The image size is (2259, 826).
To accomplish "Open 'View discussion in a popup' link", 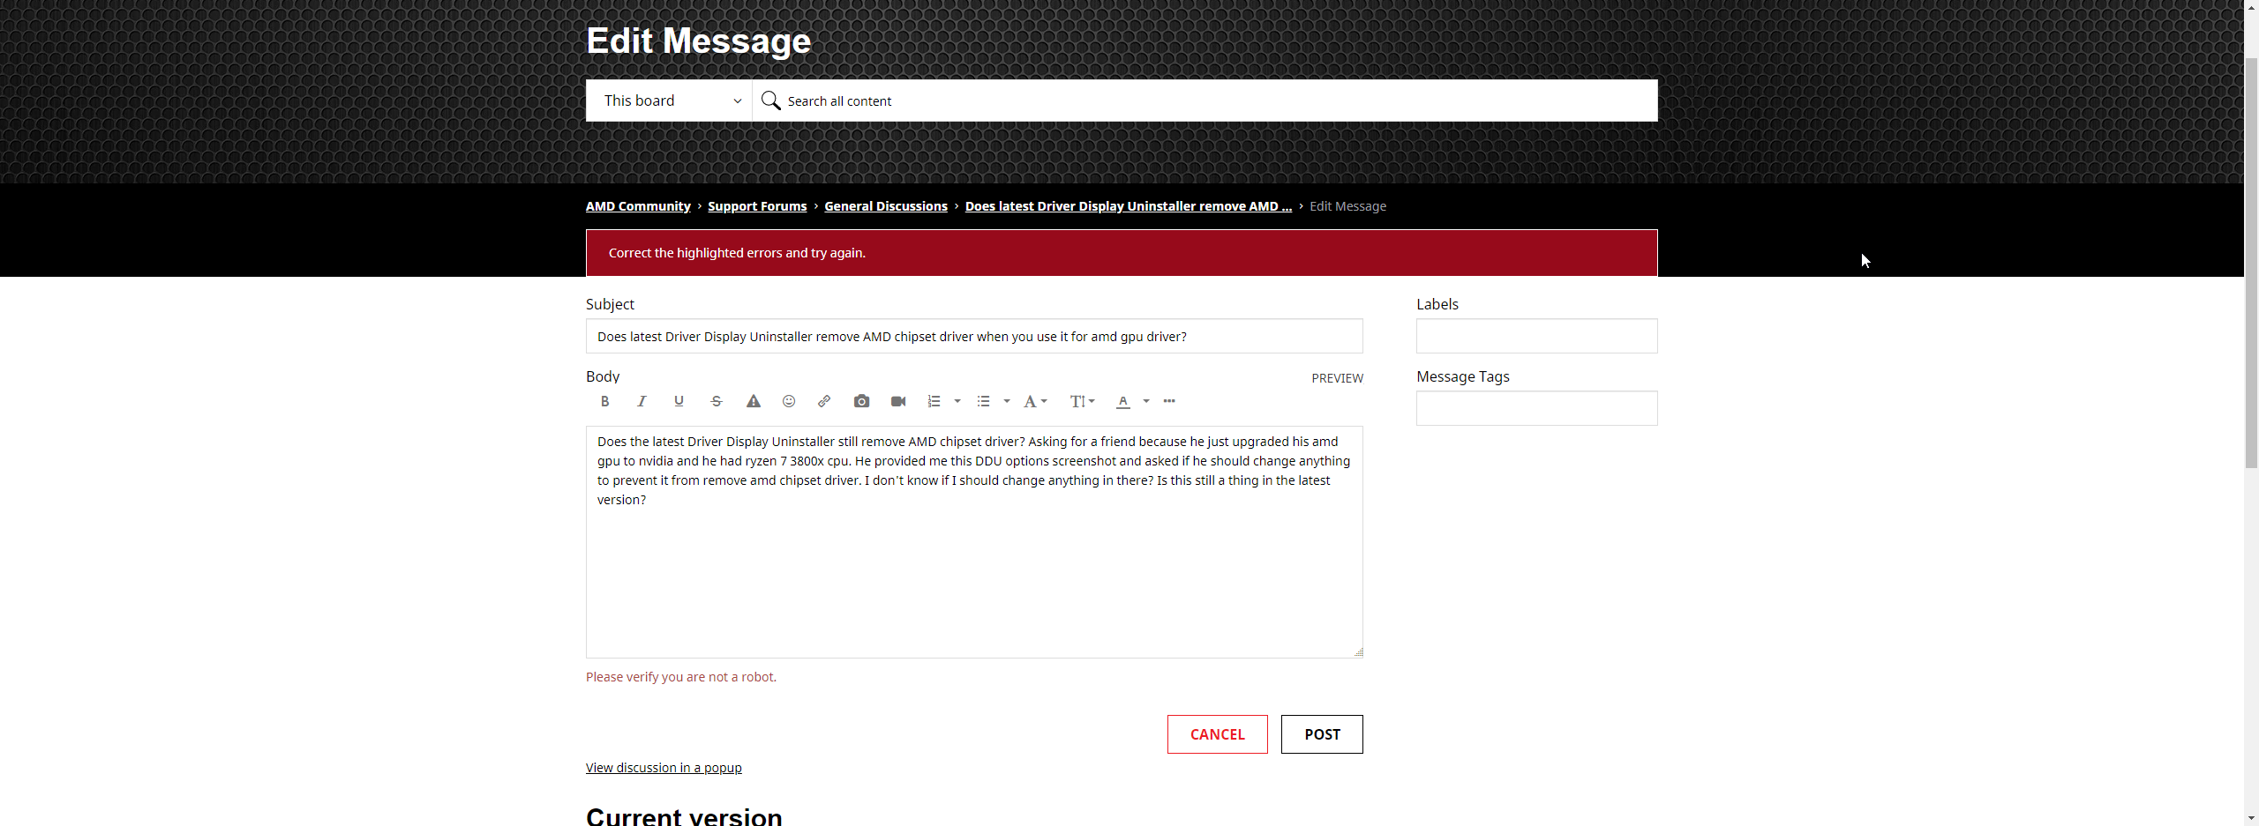I will (x=664, y=768).
